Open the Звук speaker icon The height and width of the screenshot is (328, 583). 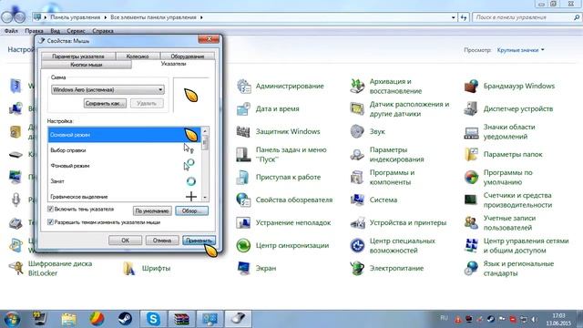(x=358, y=131)
